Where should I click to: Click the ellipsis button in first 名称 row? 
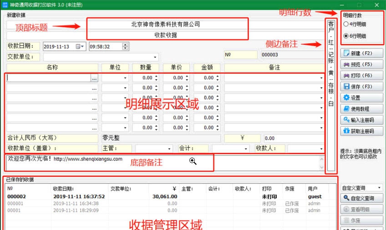tap(94, 78)
